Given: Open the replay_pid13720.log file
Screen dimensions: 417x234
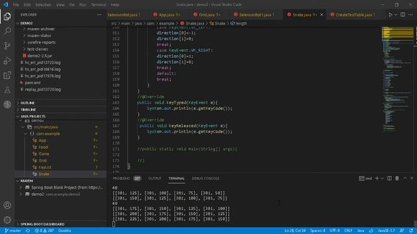Looking at the screenshot, I should [x=42, y=89].
